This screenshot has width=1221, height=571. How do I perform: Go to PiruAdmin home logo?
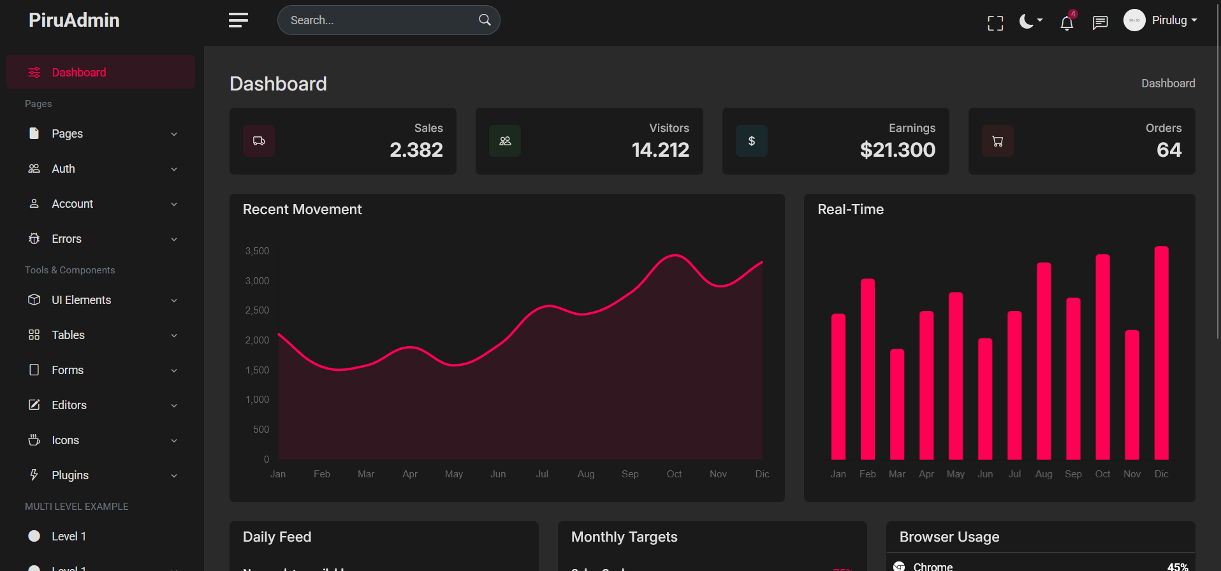74,20
